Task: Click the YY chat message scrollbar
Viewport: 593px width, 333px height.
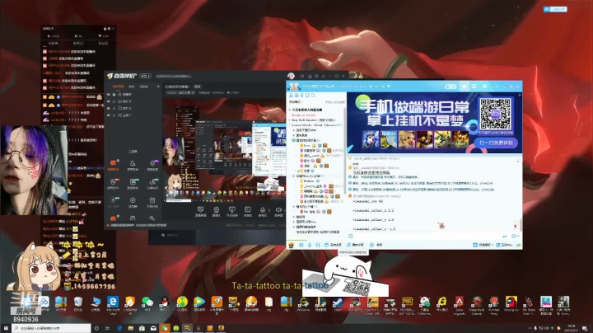Action: click(x=521, y=225)
